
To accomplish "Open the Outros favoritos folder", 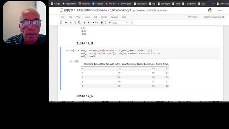I will click(x=223, y=4).
